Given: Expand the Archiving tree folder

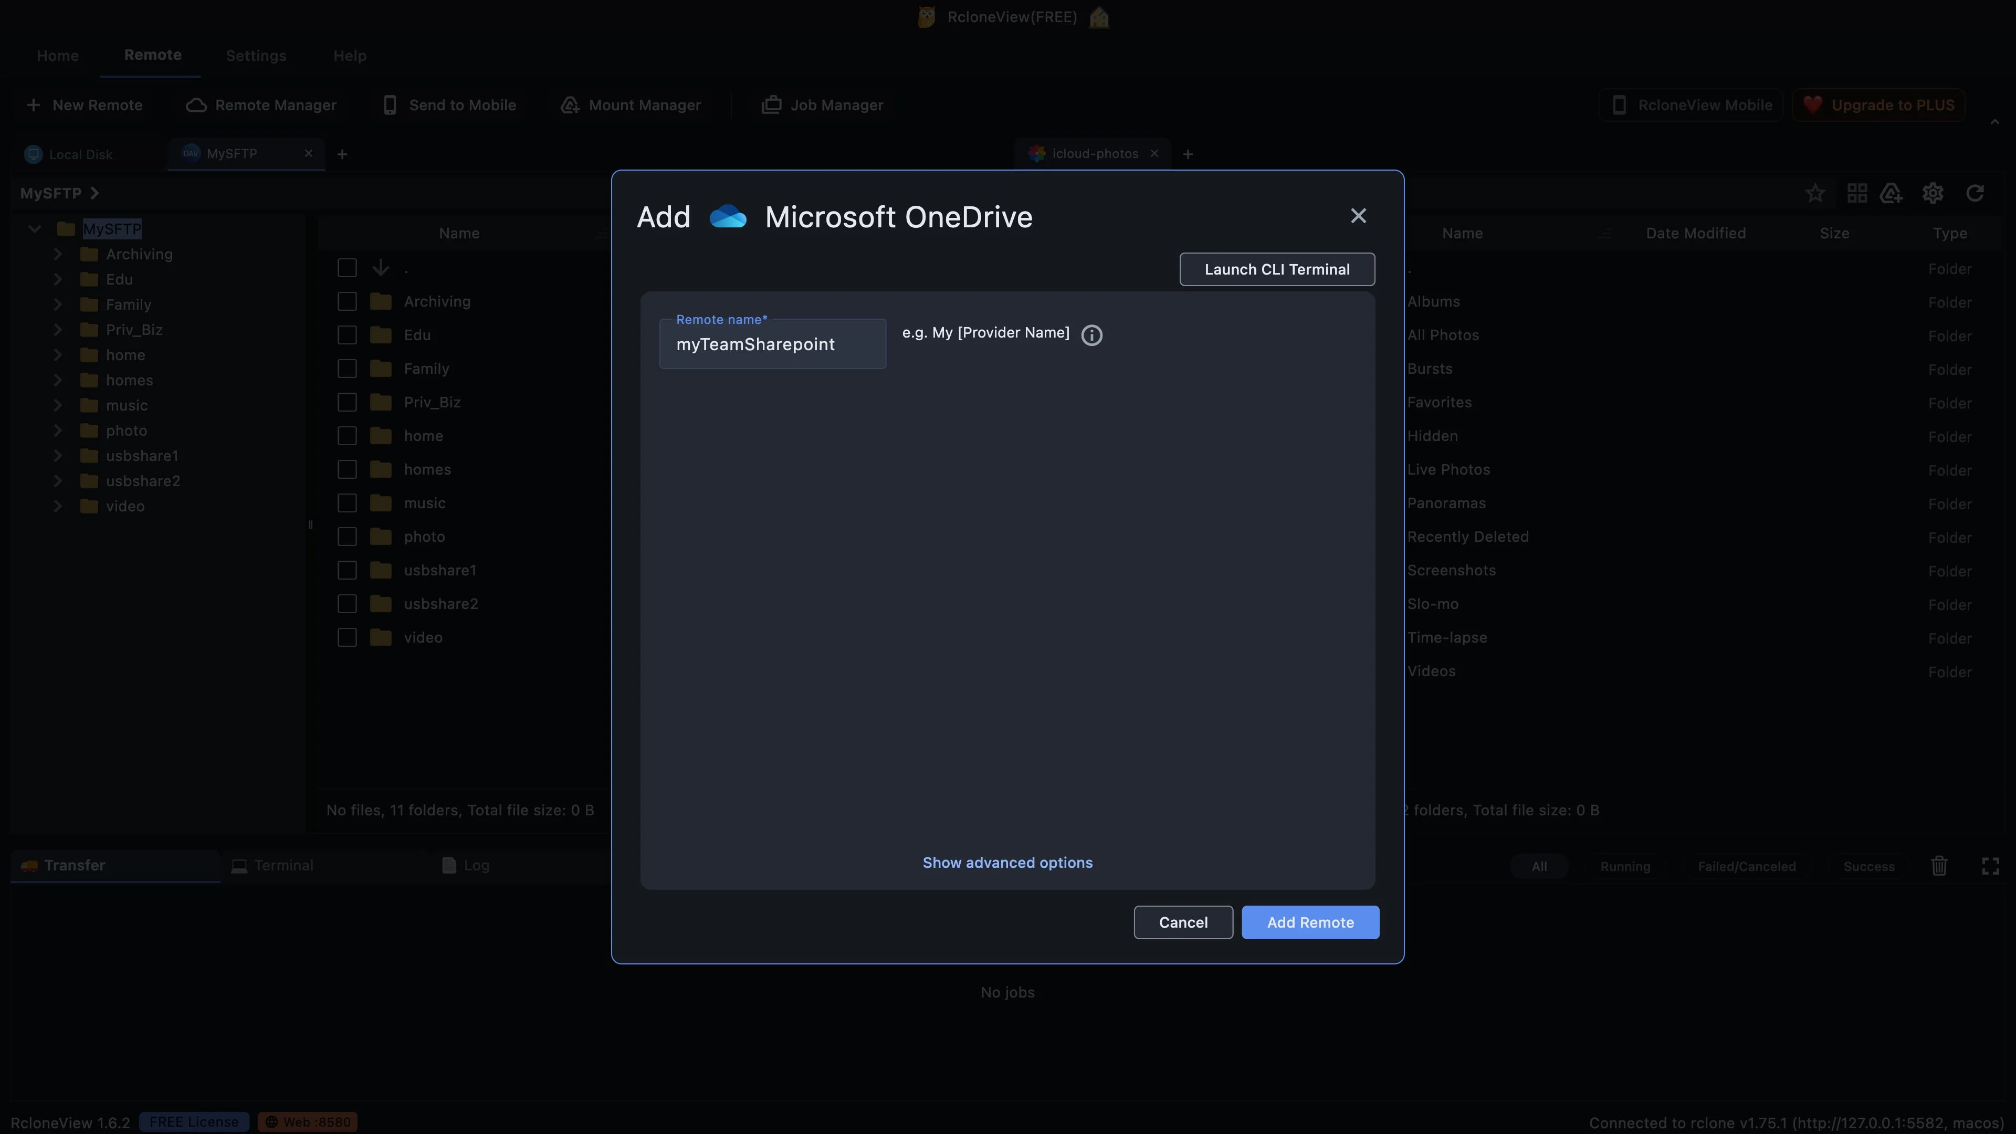Looking at the screenshot, I should coord(58,254).
